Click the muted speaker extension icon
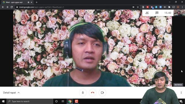 pyautogui.click(x=165, y=7)
